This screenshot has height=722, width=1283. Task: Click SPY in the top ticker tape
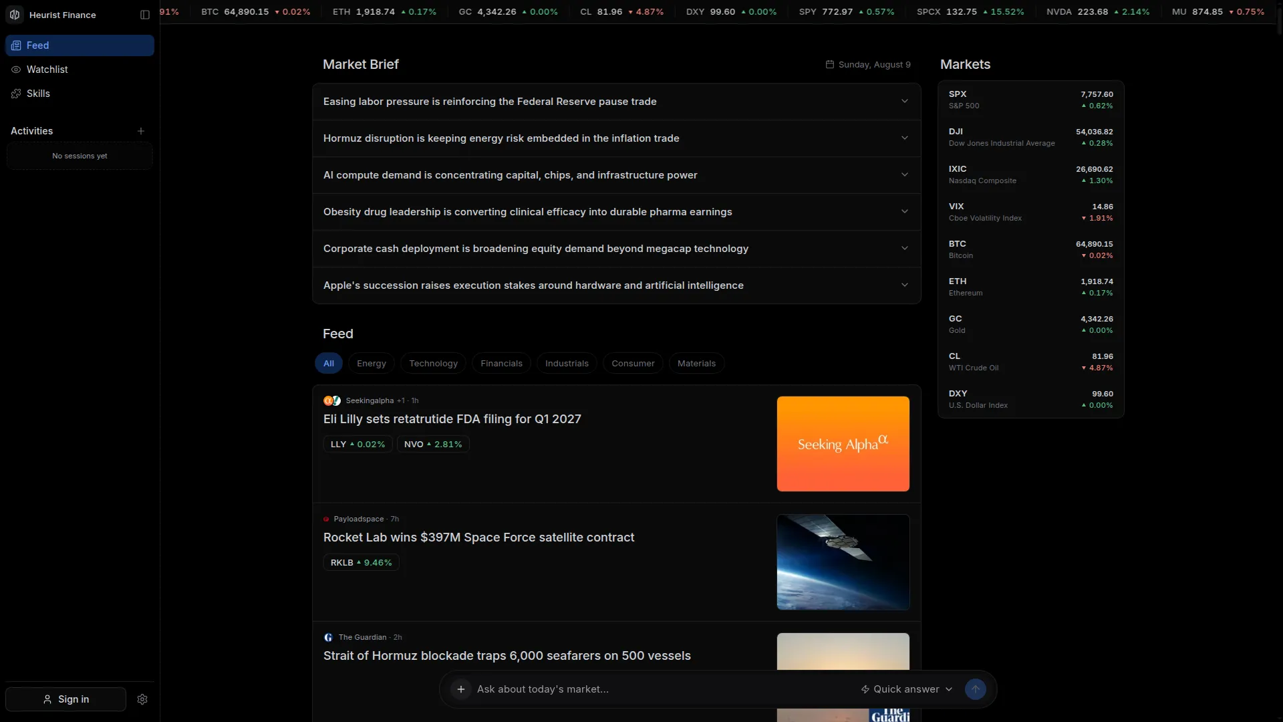tap(847, 12)
